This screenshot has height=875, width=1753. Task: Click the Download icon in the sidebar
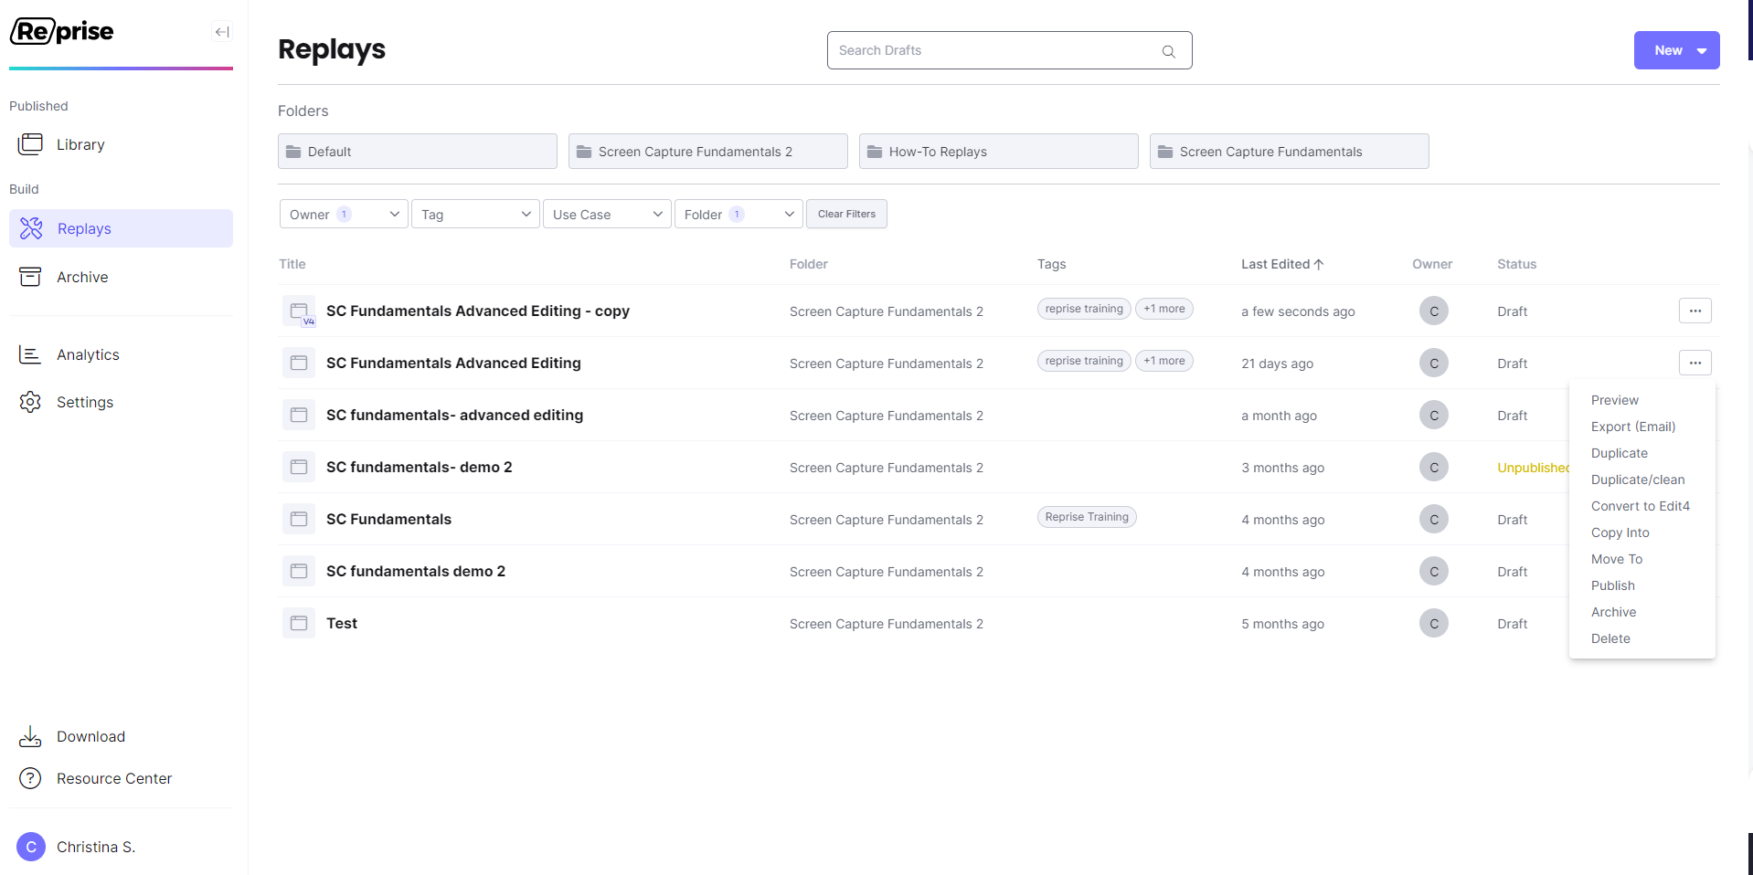(x=30, y=736)
